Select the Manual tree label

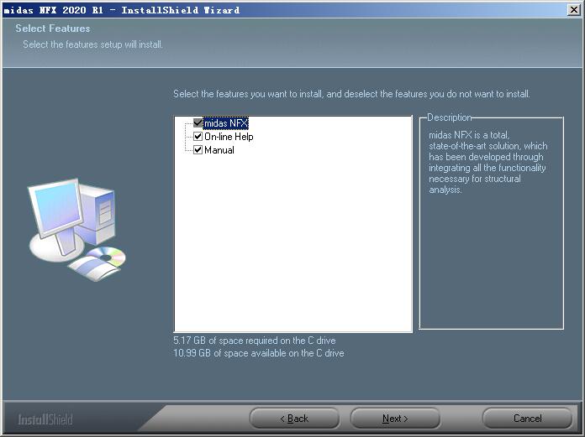pyautogui.click(x=219, y=150)
